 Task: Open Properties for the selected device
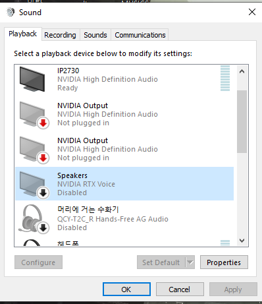tap(224, 262)
